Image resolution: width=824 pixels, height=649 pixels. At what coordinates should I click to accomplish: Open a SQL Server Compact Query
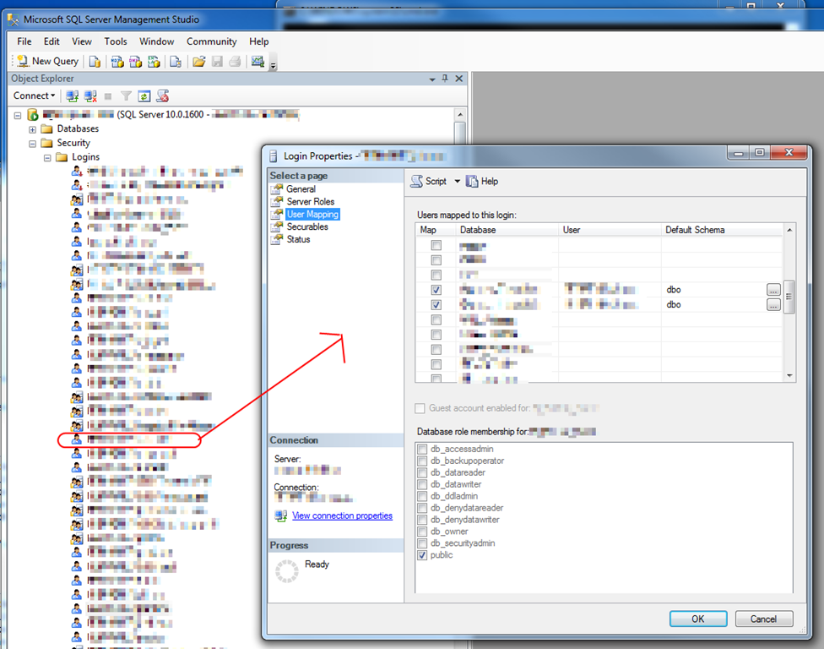point(176,62)
